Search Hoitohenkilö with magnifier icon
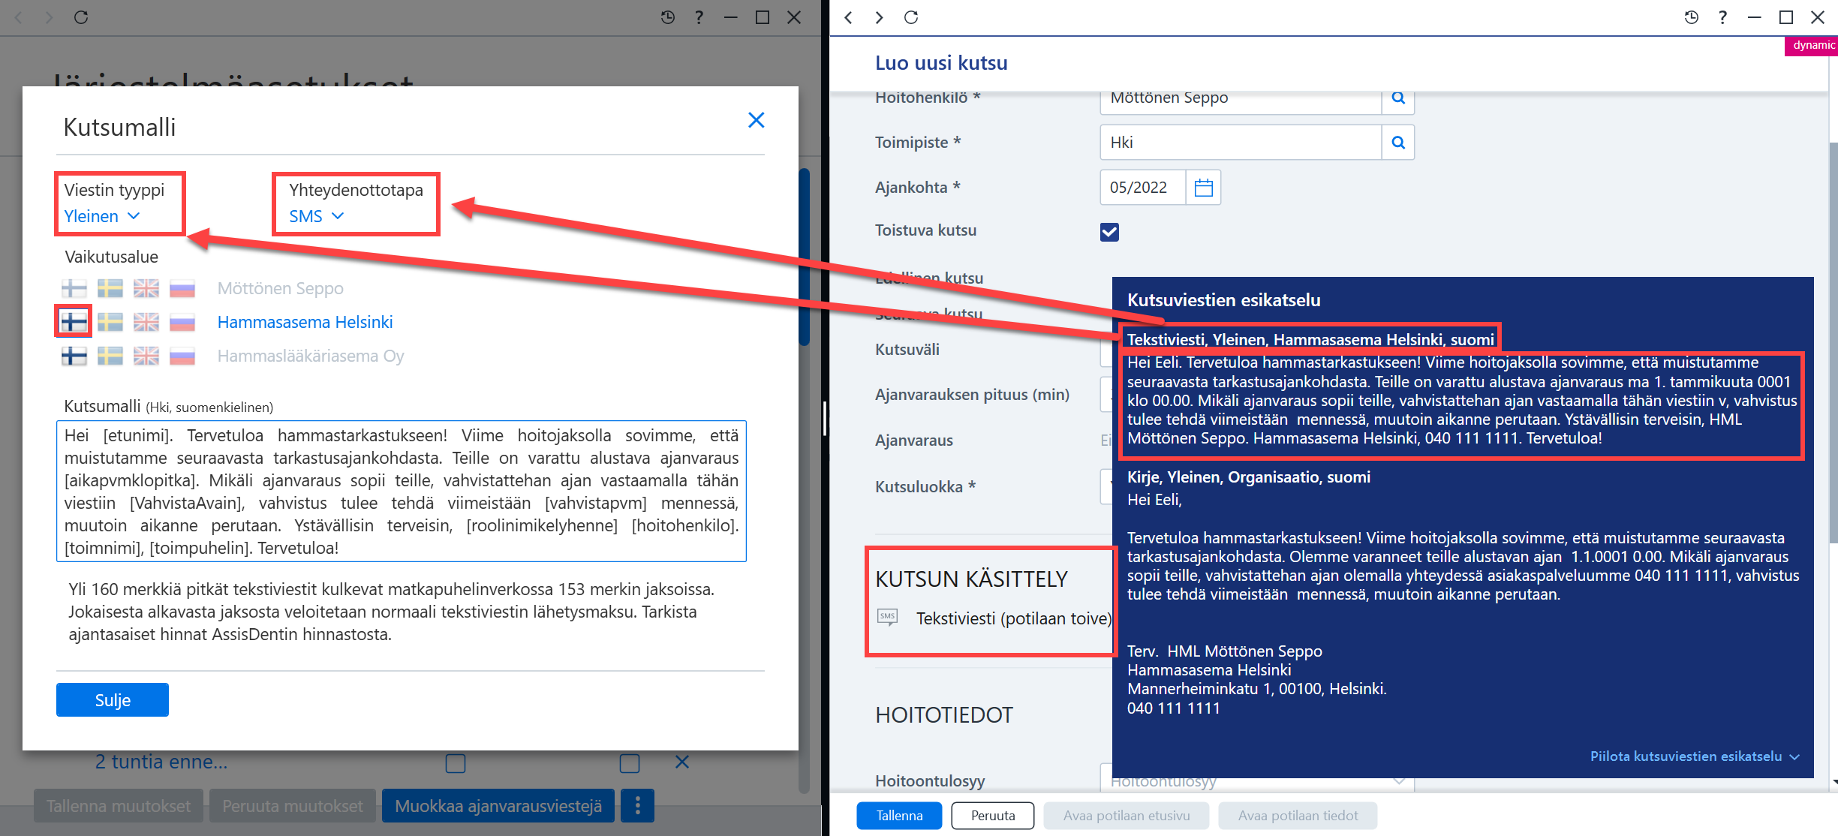The width and height of the screenshot is (1838, 836). (1398, 98)
